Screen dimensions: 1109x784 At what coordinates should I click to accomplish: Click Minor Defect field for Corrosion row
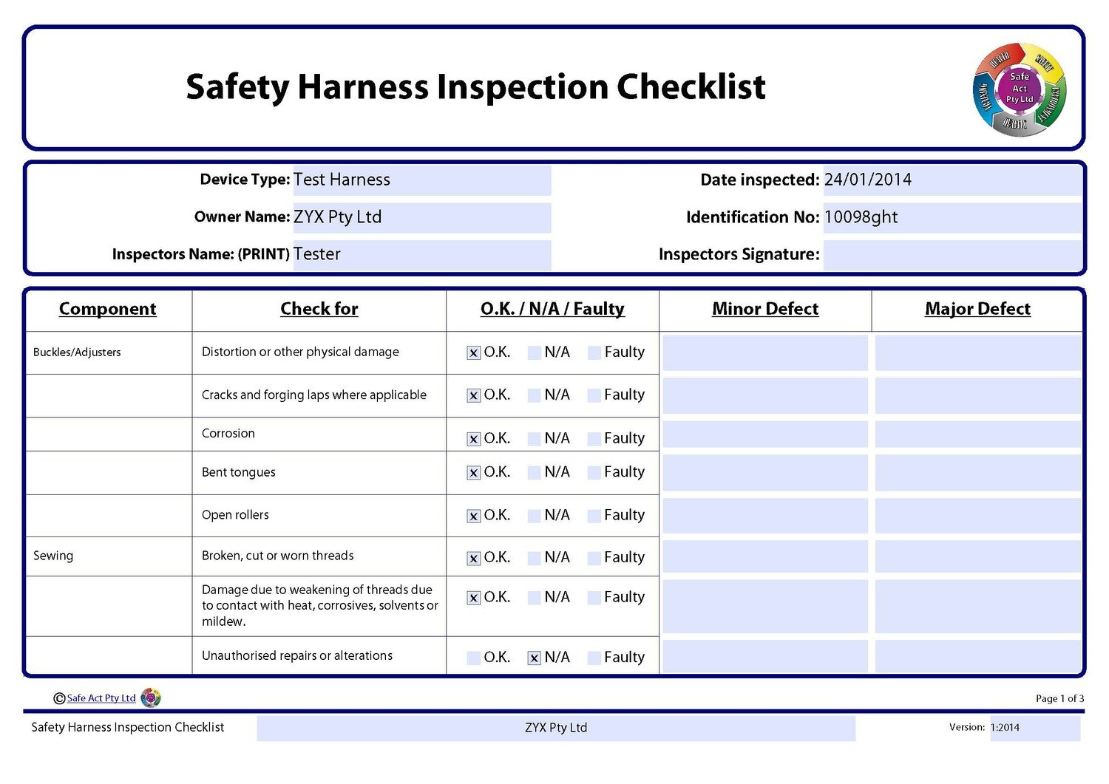765,435
